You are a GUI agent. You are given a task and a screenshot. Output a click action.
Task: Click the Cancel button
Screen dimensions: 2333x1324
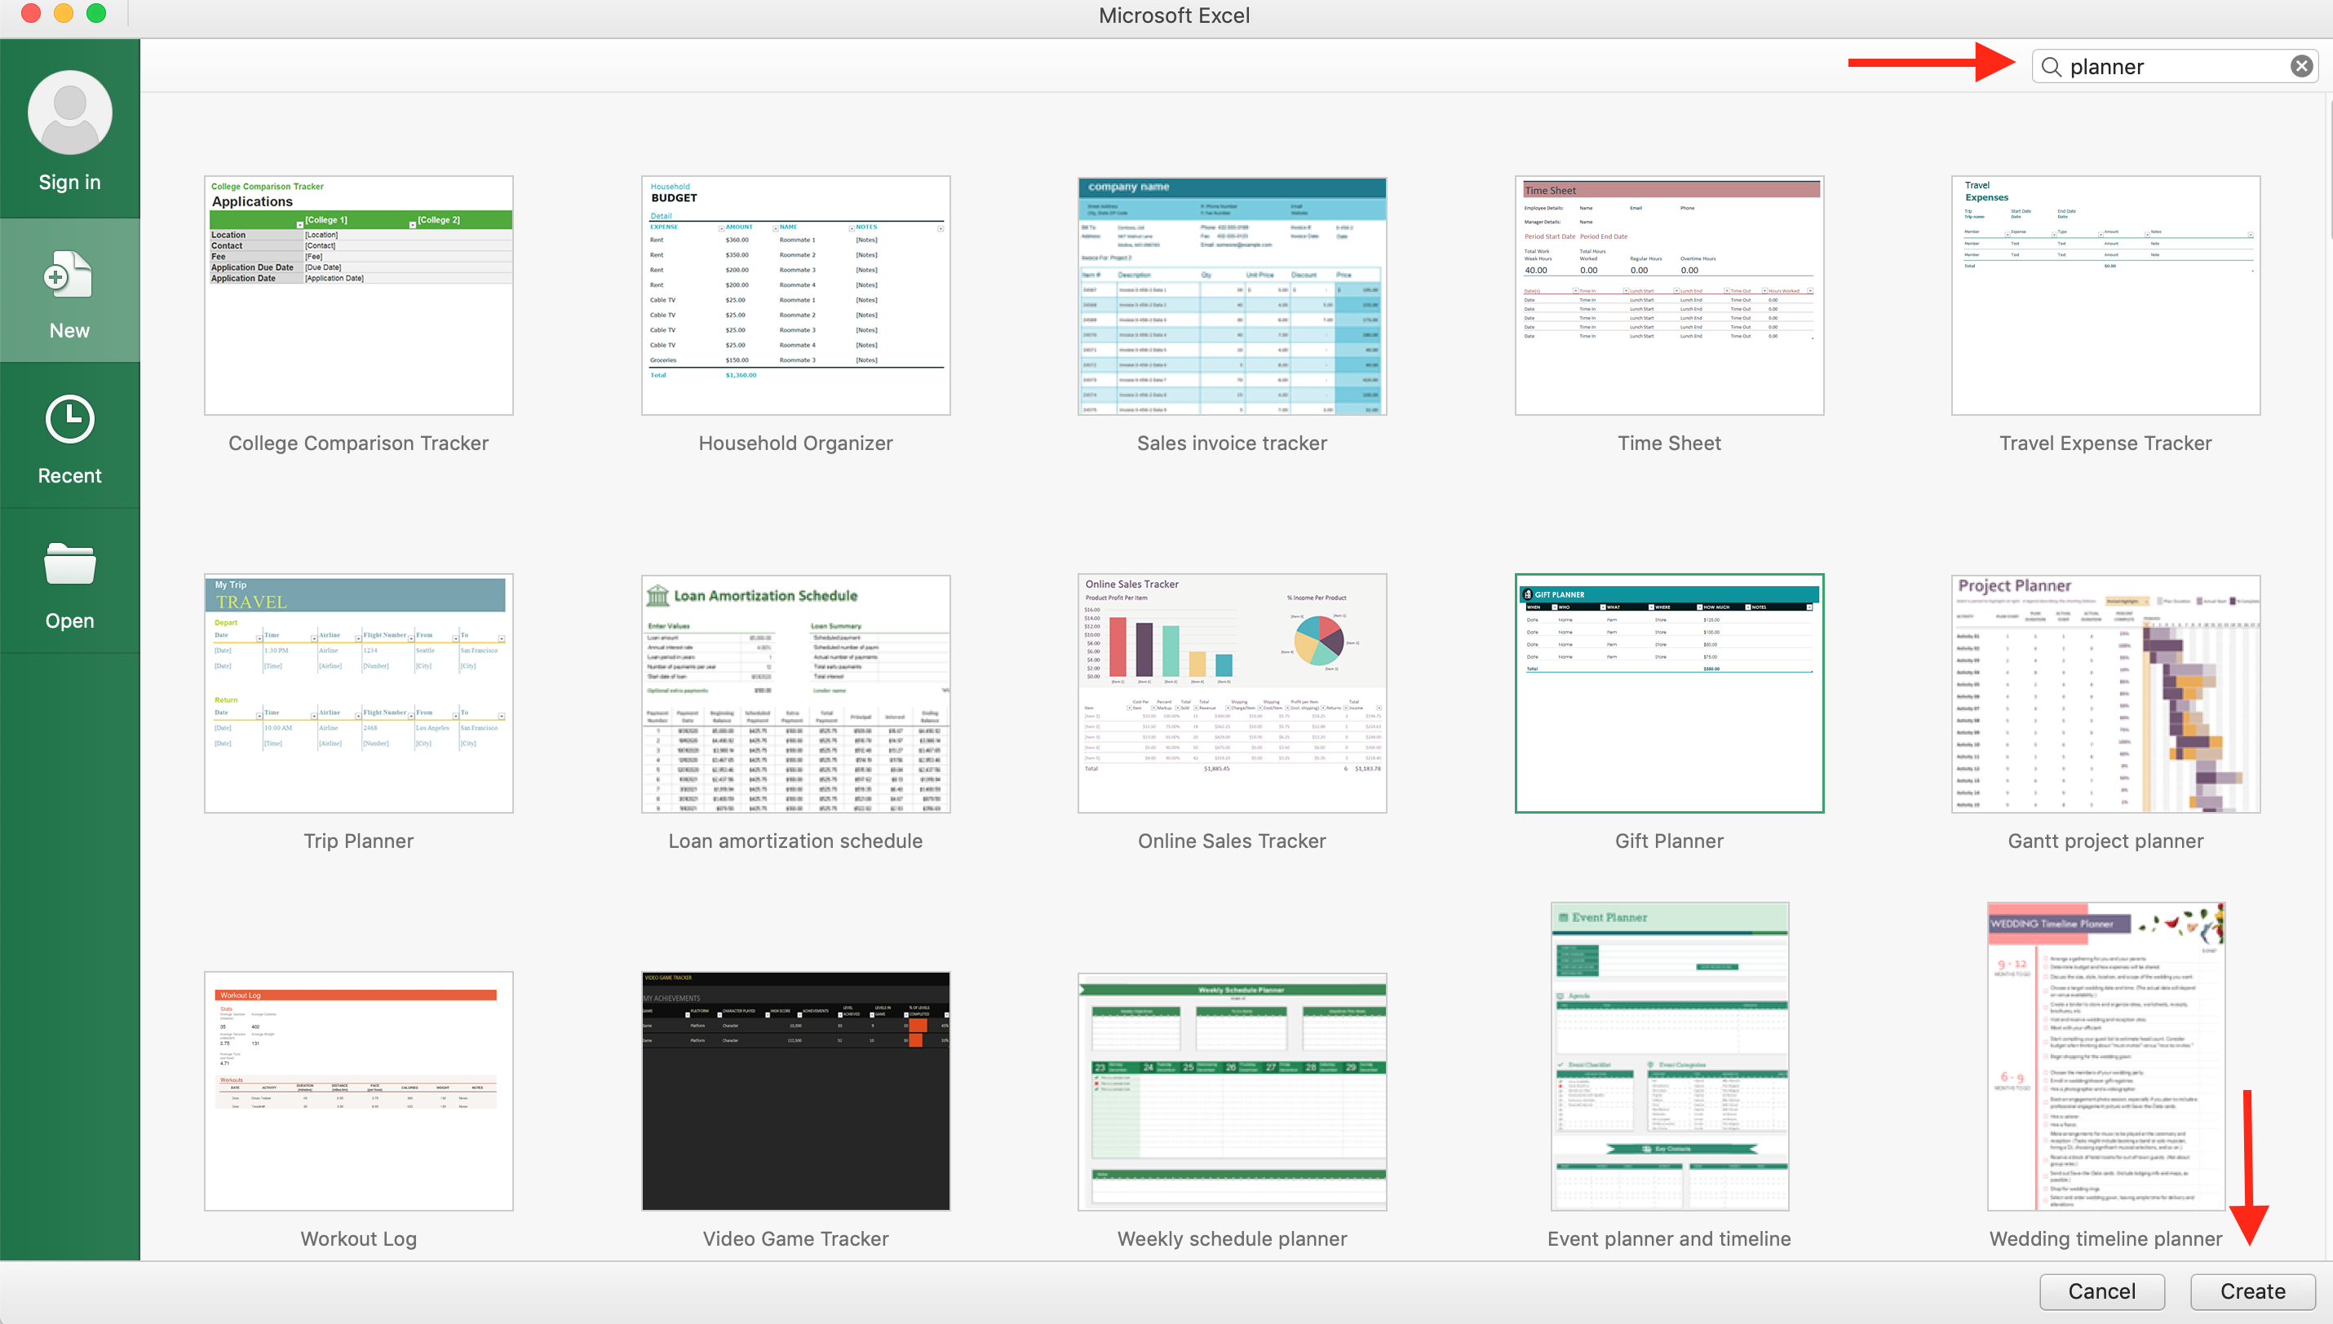2101,1289
